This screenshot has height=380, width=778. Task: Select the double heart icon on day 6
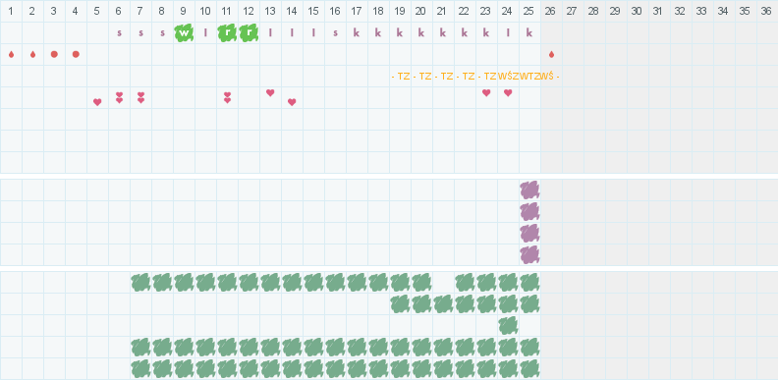click(119, 98)
